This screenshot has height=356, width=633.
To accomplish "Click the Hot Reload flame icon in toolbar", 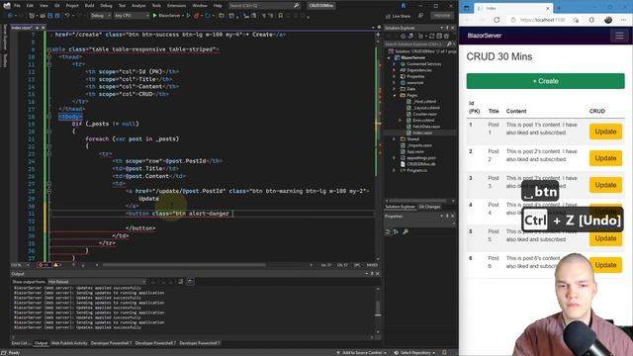I will [x=196, y=16].
